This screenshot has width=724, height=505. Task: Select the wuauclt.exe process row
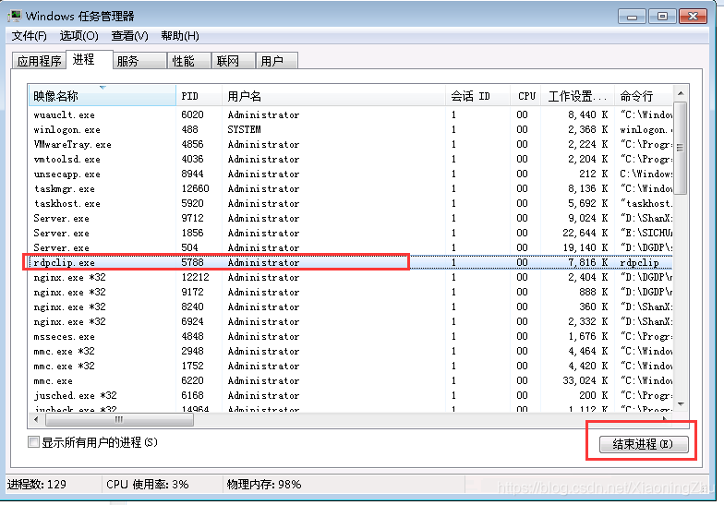350,114
